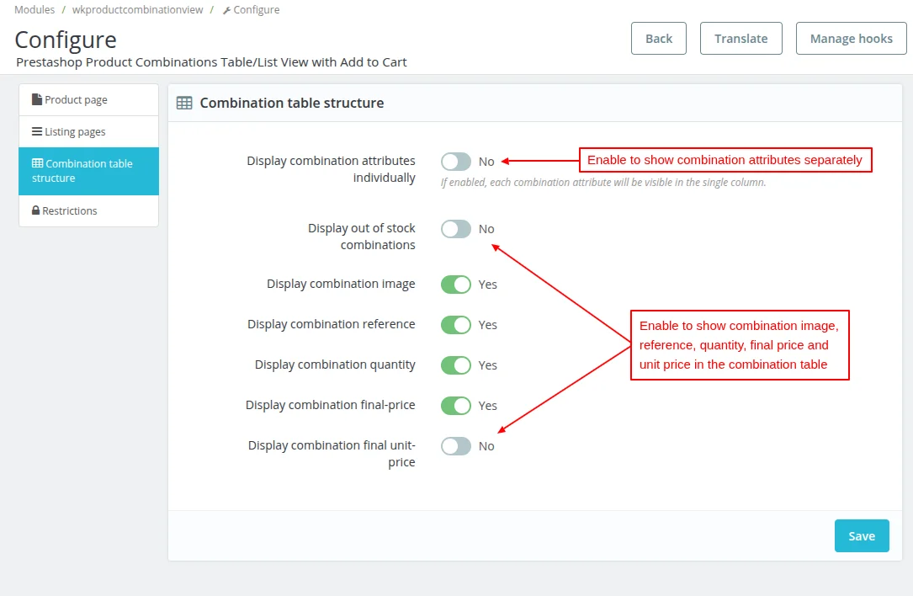
Task: Click the Listing pages bars icon
Action: coord(37,131)
